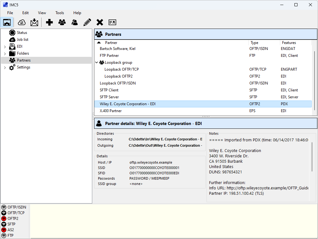Image resolution: width=318 pixels, height=239 pixels.
Task: Open the Tools menu
Action: click(60, 13)
